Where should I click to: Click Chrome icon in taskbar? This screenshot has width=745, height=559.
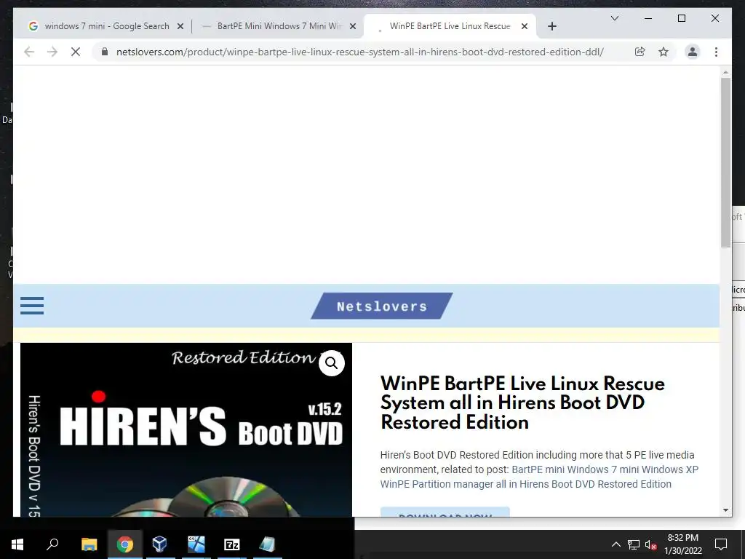125,544
